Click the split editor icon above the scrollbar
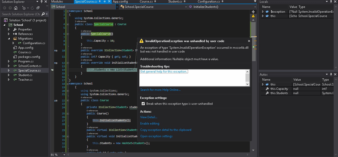The image size is (338, 157). pos(253,12)
